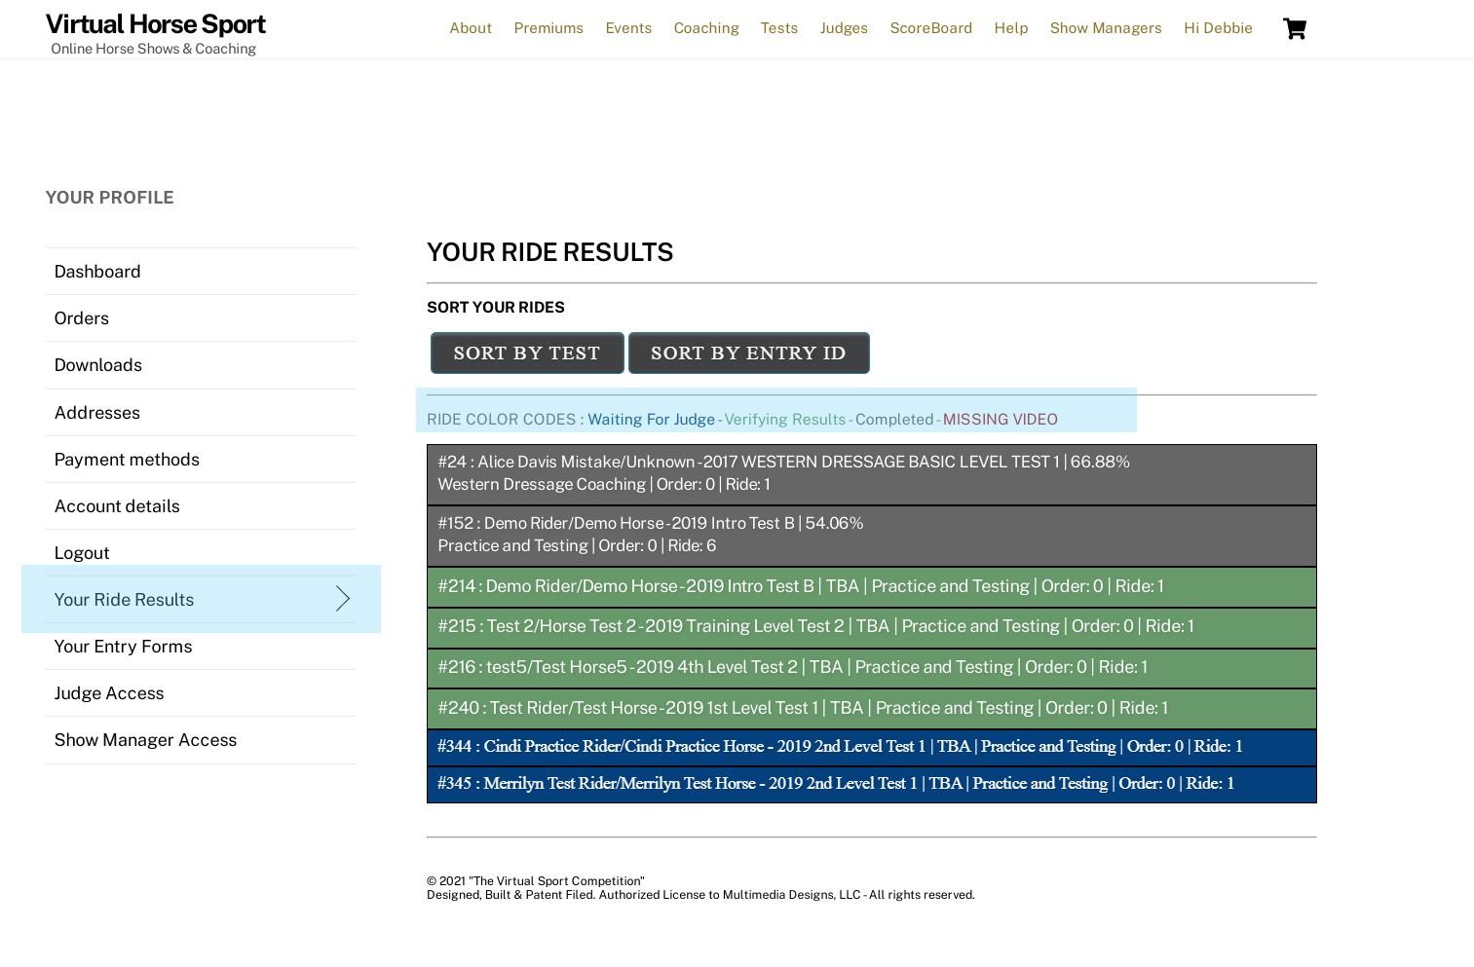Click the arrow beside Your Ride Results
The width and height of the screenshot is (1474, 967).
pos(342,599)
